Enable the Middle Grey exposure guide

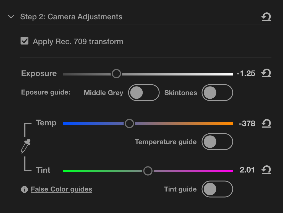tap(144, 93)
